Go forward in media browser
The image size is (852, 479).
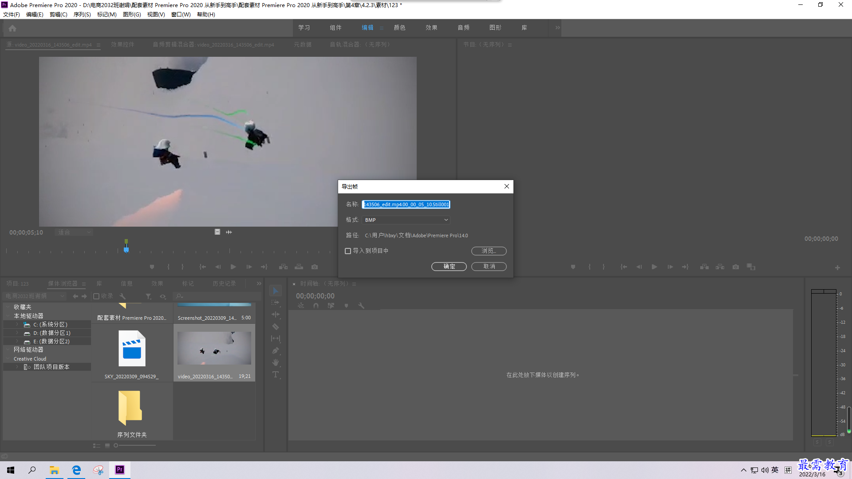tap(84, 296)
